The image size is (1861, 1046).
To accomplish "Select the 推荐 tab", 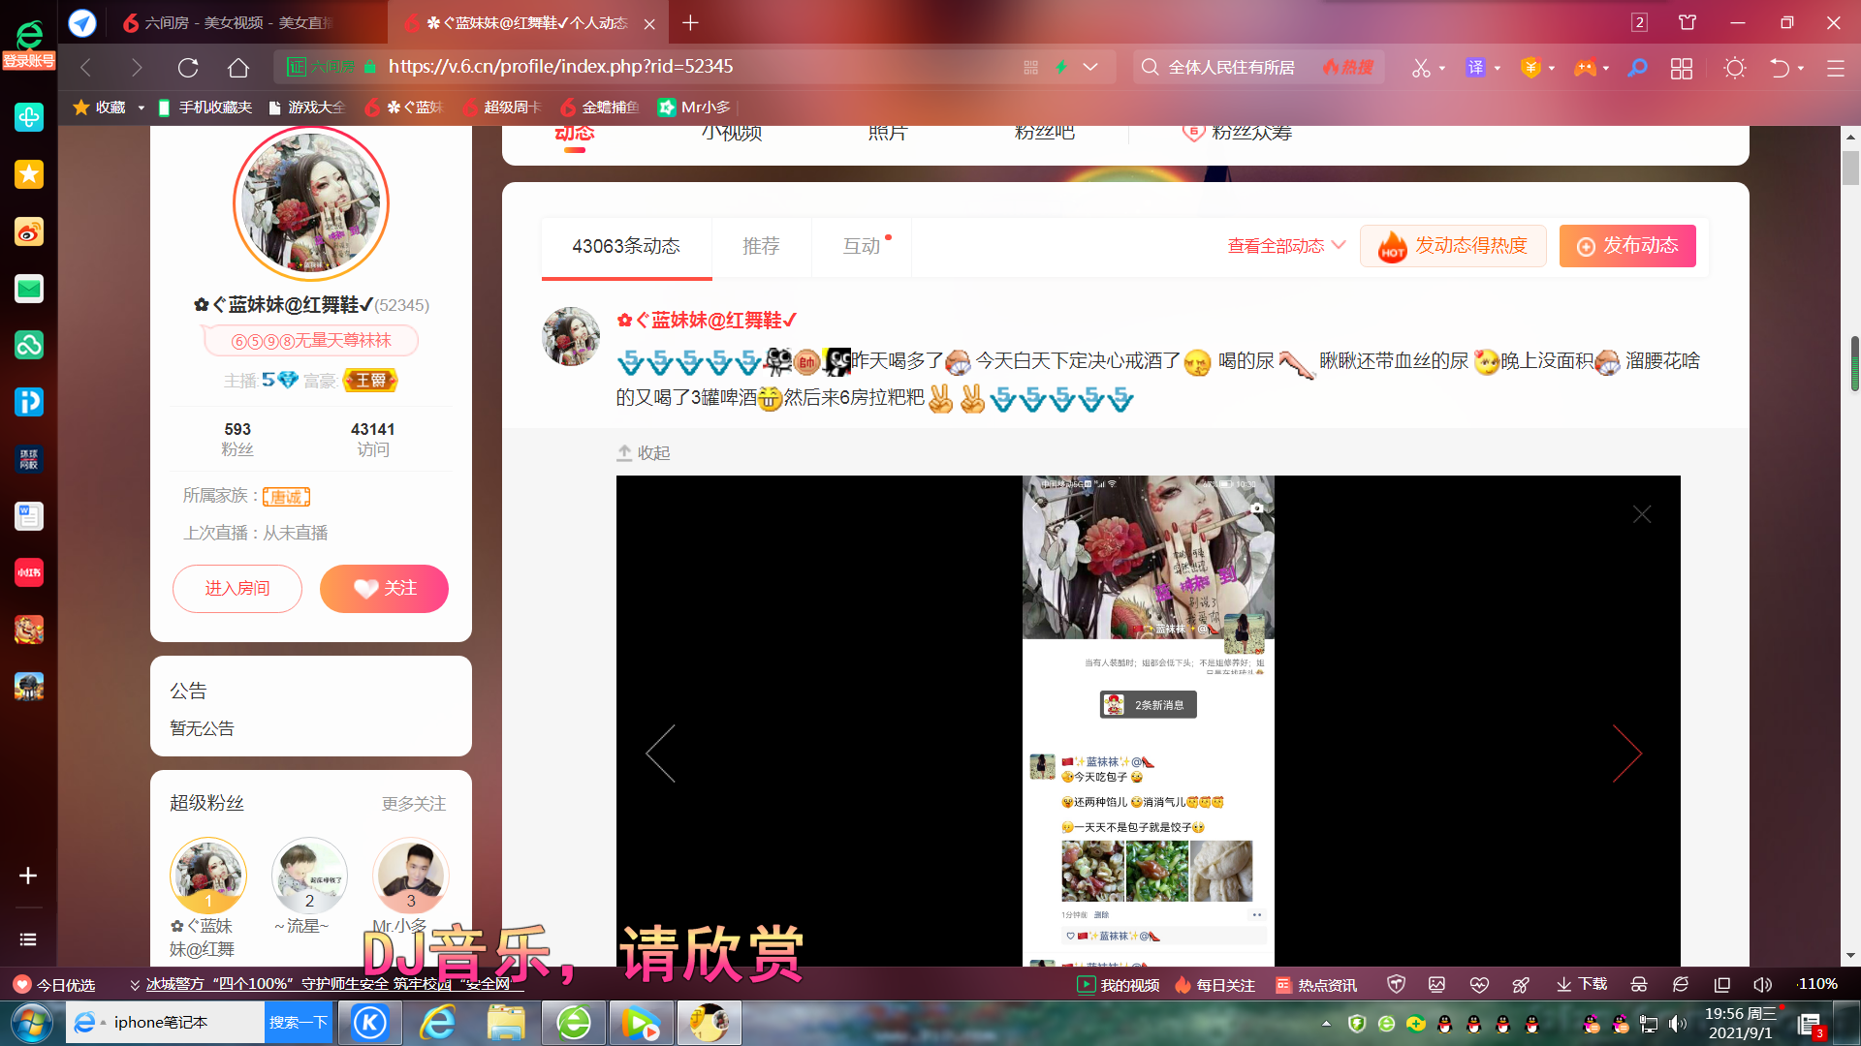I will [761, 246].
